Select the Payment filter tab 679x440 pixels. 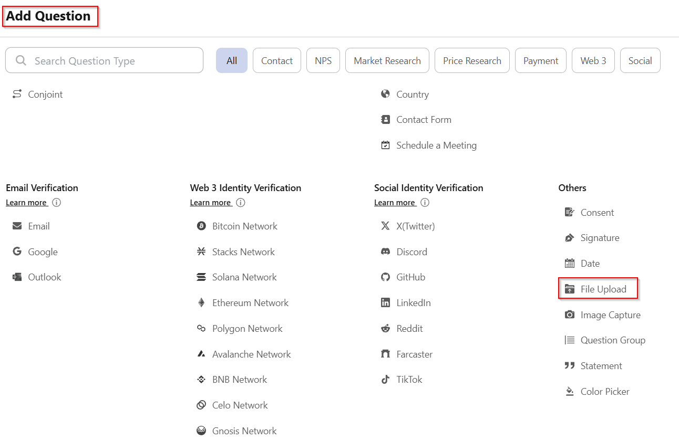[x=541, y=60]
